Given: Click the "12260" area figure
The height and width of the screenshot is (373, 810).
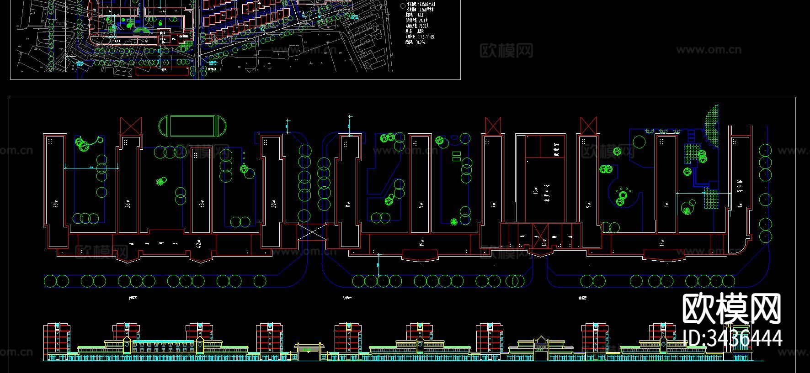Looking at the screenshot, I should coord(423,10).
